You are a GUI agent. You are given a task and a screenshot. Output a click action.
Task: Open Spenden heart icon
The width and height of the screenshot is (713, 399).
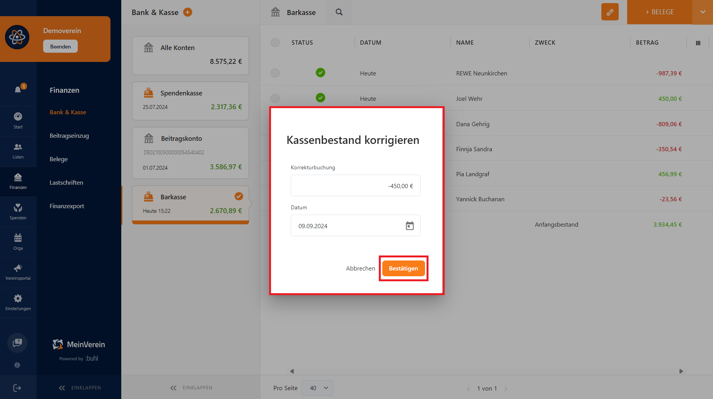(x=18, y=208)
